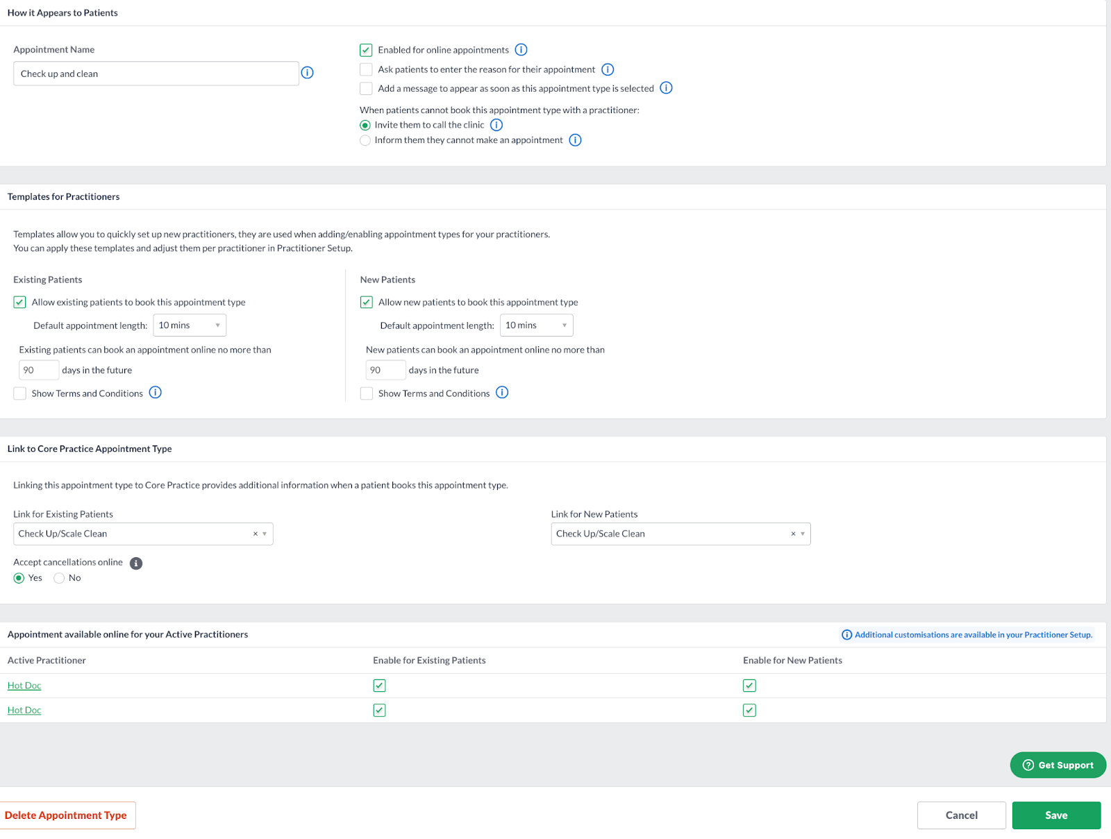
Task: Info icon for Existing Patients Terms and Conditions
Action: (156, 393)
